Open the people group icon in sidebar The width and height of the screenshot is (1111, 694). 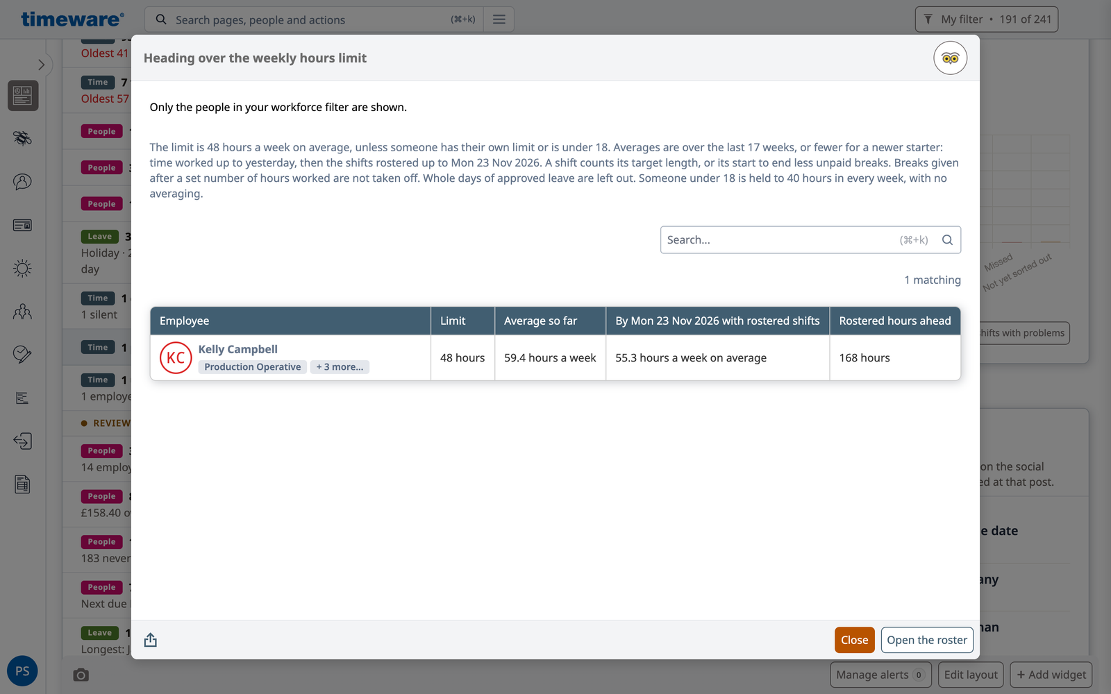(x=23, y=312)
